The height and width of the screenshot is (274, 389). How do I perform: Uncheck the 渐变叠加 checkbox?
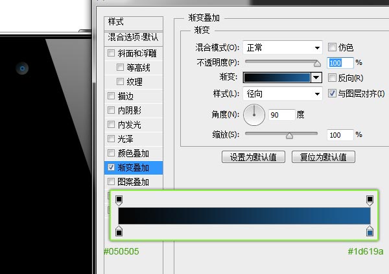(111, 167)
